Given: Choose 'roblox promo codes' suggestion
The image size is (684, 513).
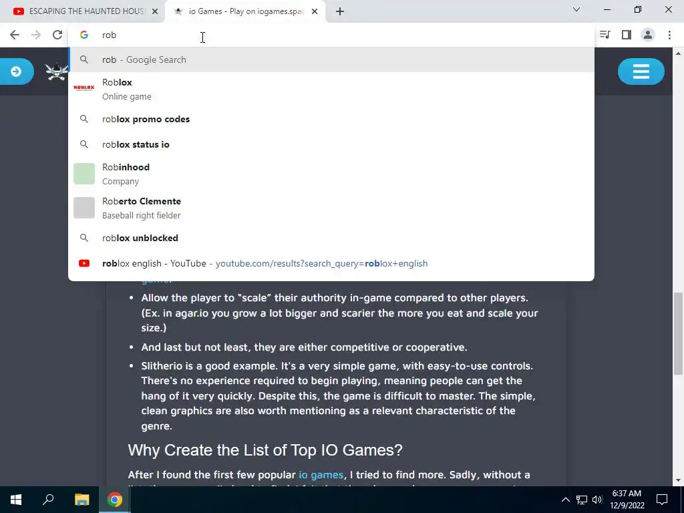Looking at the screenshot, I should point(331,119).
